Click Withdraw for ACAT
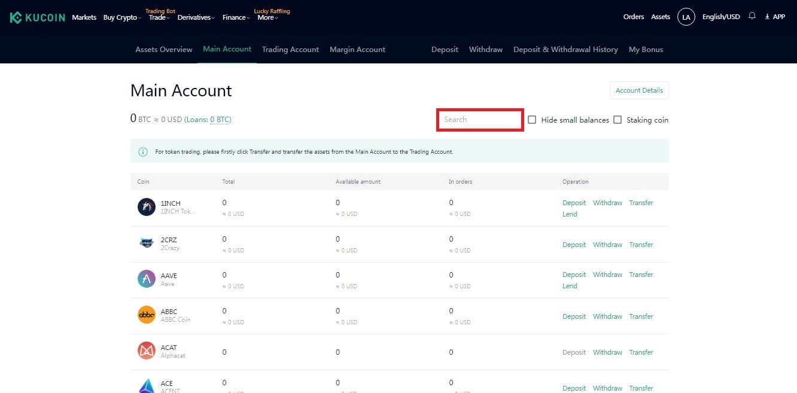 click(607, 352)
